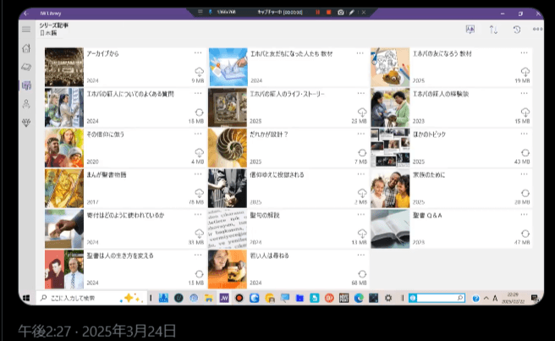The image size is (555, 341).
Task: Open the language selection icon
Action: 470,30
